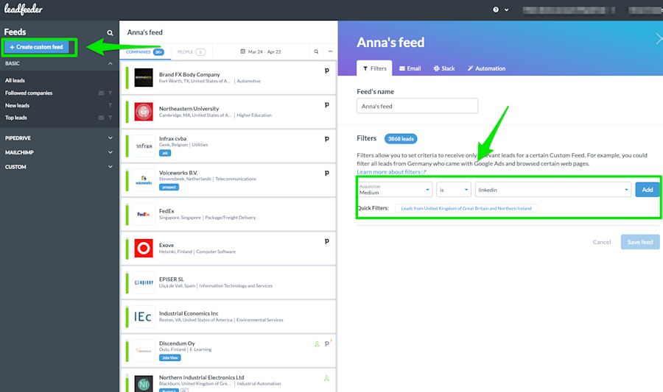Switch to the PEOPLE tab
This screenshot has height=392, width=663.
click(x=191, y=52)
